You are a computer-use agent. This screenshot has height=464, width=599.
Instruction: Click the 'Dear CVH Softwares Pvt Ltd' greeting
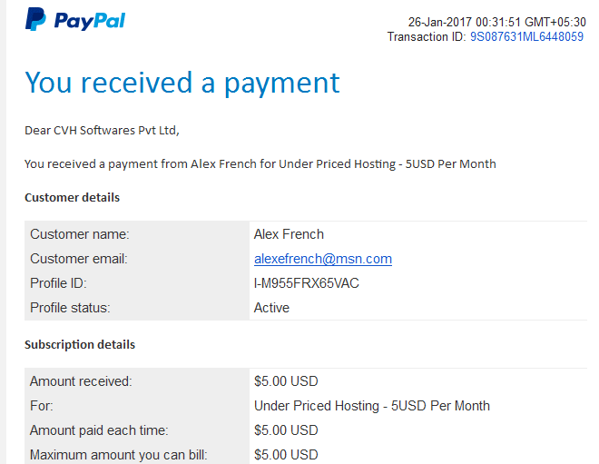(x=102, y=131)
